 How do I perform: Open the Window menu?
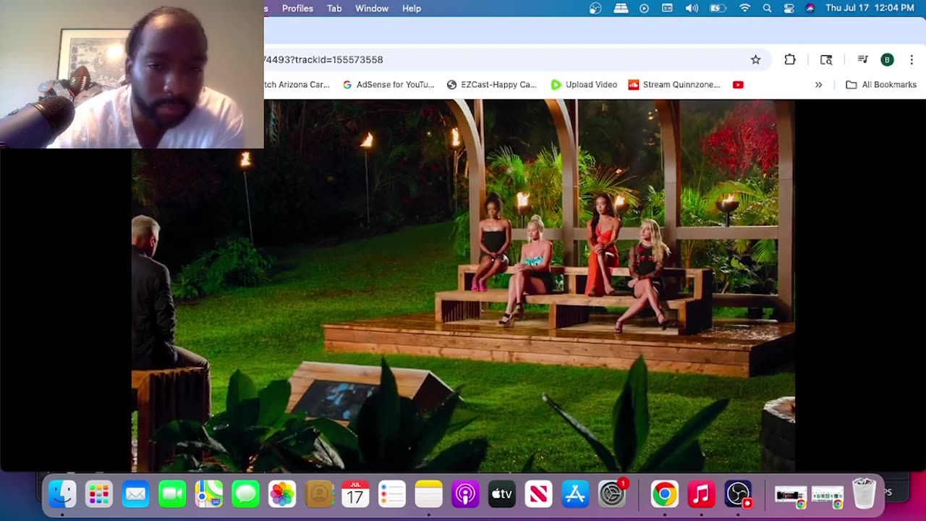coord(372,9)
